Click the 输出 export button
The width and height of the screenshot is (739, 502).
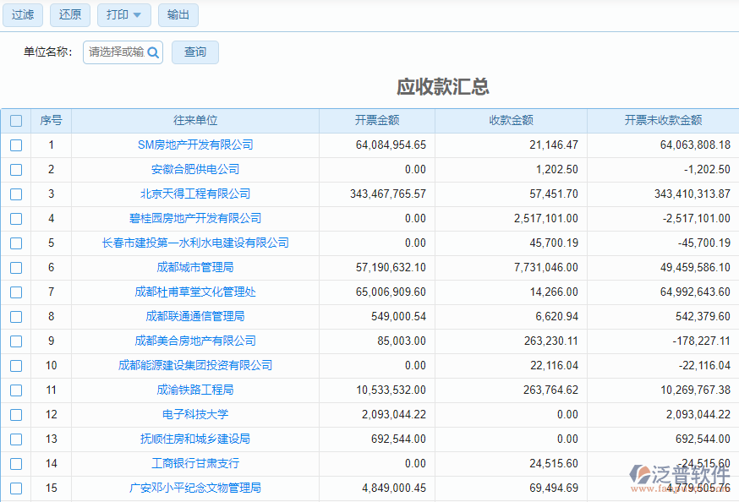[x=178, y=14]
